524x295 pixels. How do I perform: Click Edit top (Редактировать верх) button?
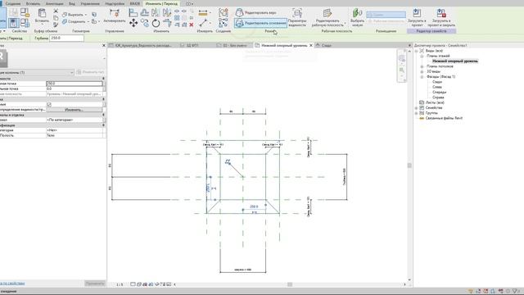tap(255, 13)
